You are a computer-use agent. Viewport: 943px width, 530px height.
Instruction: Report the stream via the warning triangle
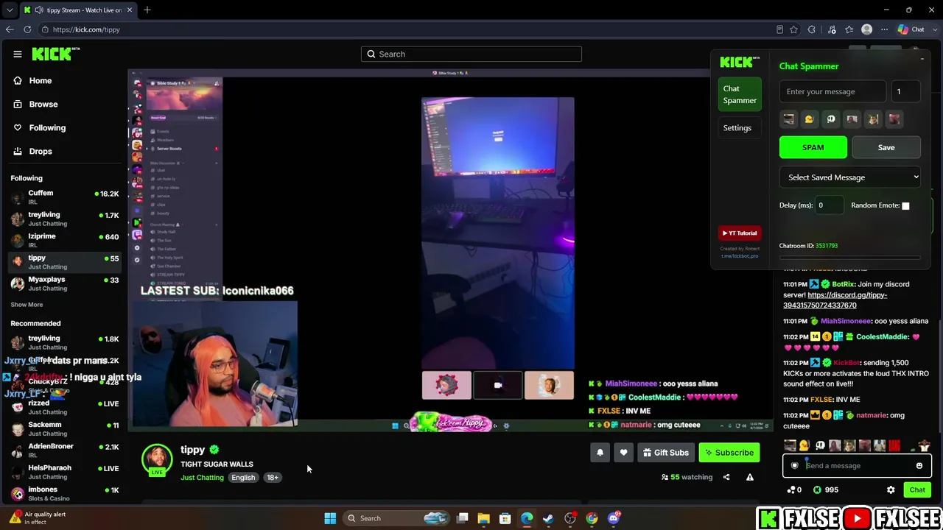click(x=750, y=477)
